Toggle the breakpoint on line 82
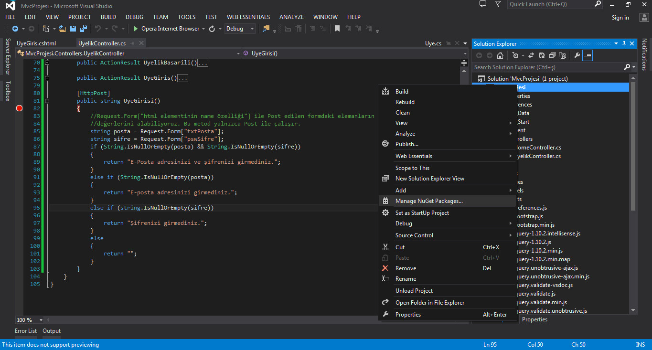652x350 pixels. [19, 108]
